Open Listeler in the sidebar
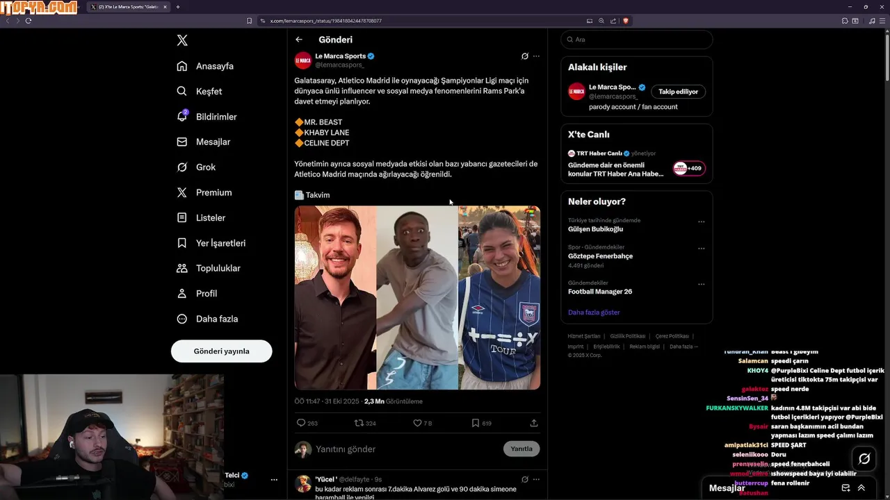This screenshot has height=500, width=890. click(201, 217)
